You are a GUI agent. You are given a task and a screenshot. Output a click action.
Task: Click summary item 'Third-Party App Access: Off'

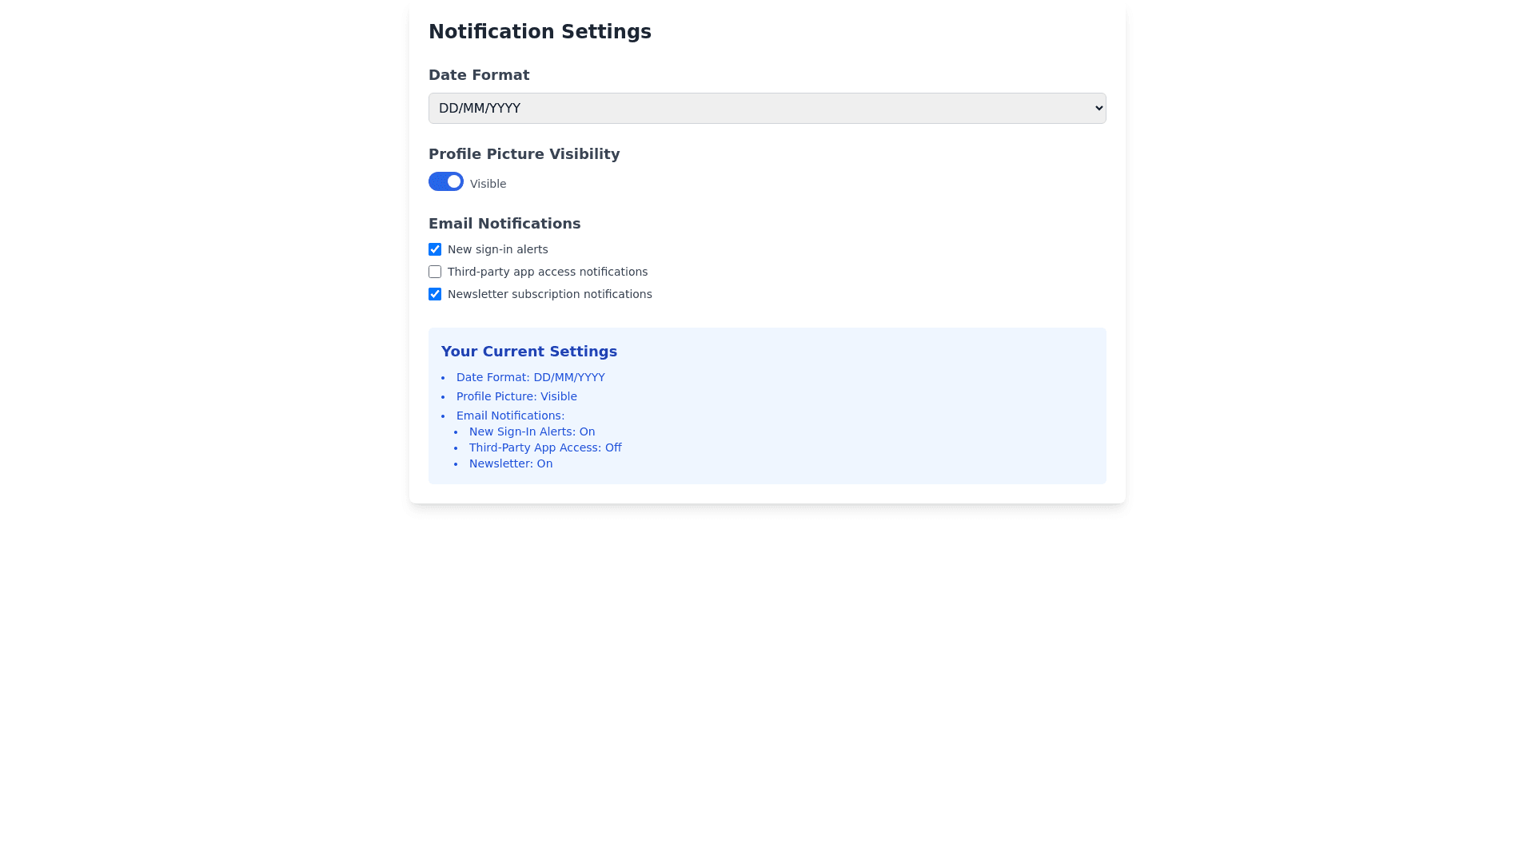pos(544,447)
